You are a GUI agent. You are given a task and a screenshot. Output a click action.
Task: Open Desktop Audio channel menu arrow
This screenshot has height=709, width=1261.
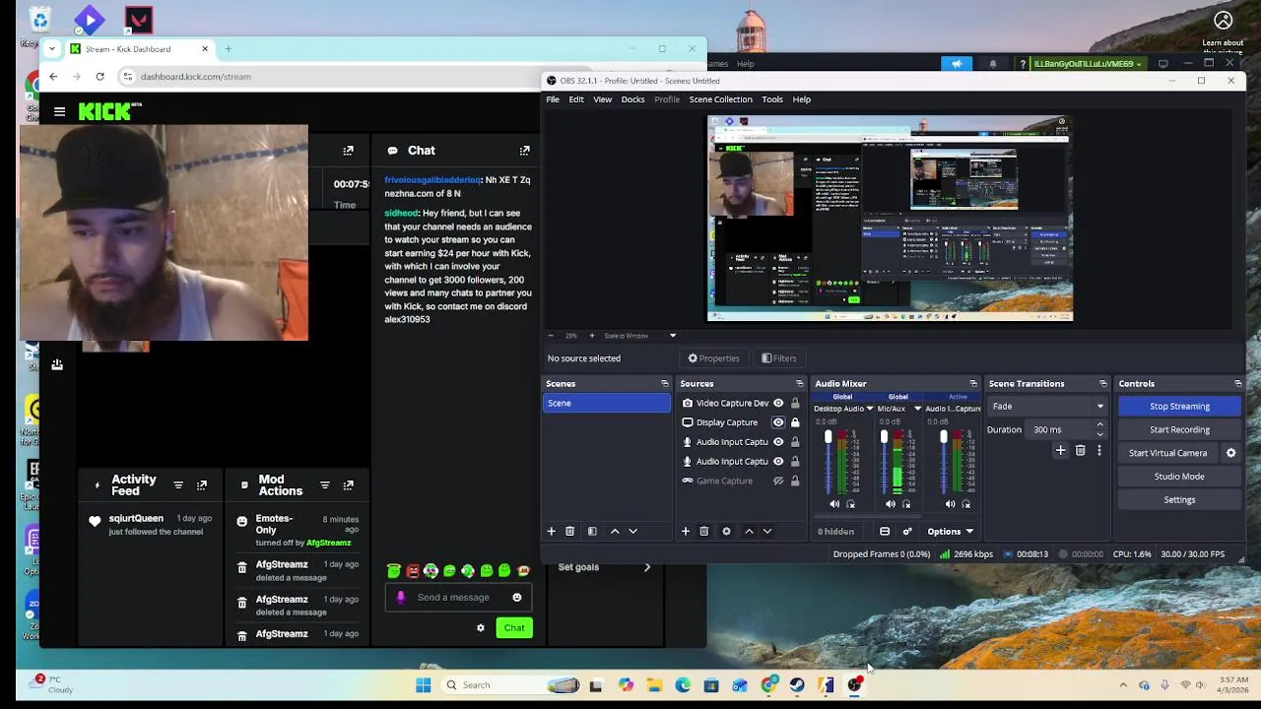[869, 409]
